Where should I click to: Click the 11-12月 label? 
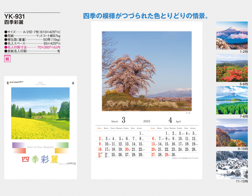[242, 181]
